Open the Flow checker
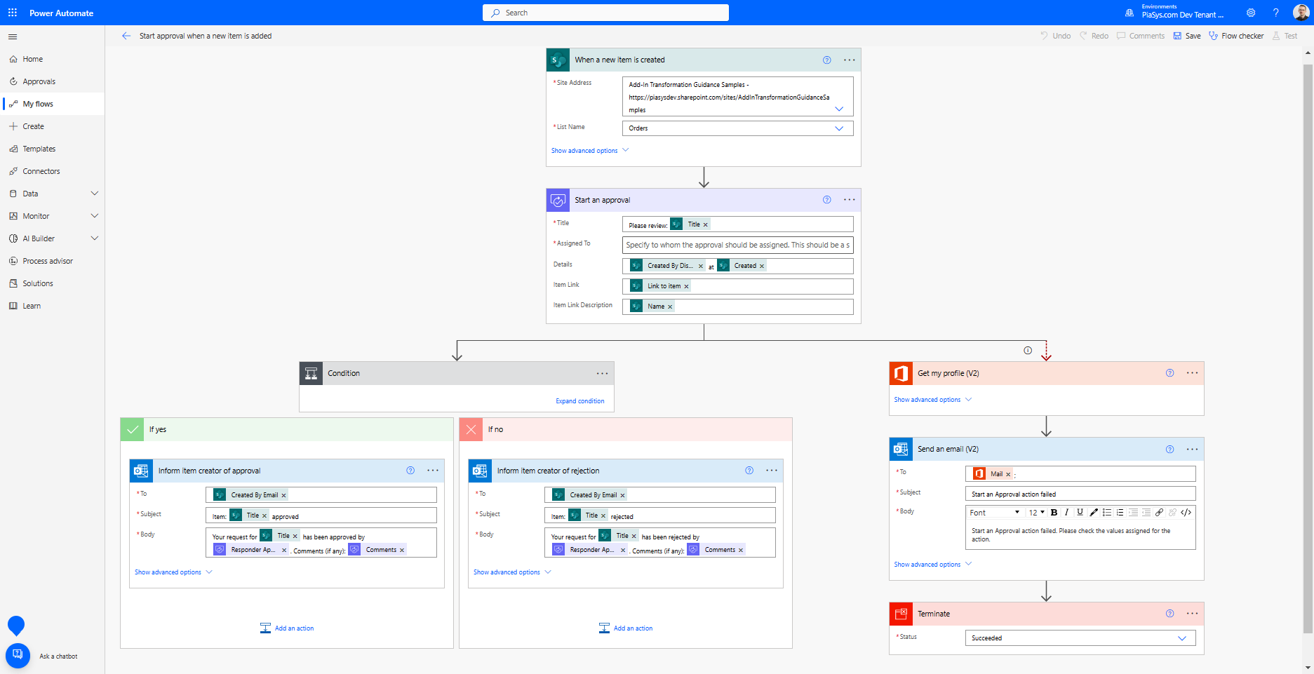 tap(1236, 36)
